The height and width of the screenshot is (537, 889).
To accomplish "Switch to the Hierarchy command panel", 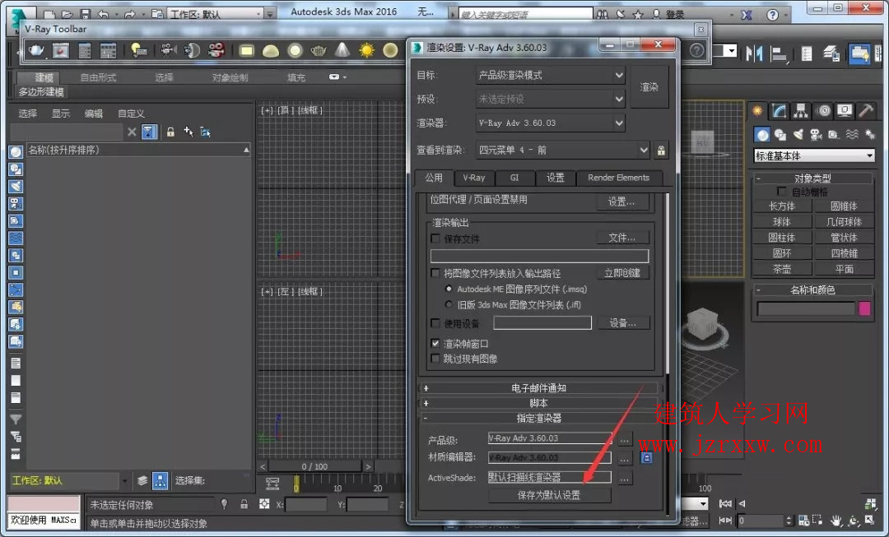I will pyautogui.click(x=801, y=110).
